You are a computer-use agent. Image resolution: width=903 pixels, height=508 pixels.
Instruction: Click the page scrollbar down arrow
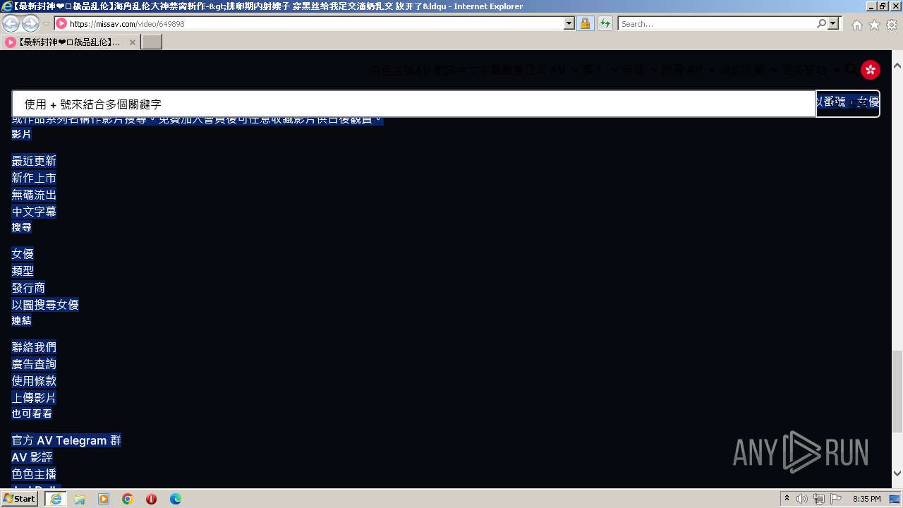coord(897,473)
